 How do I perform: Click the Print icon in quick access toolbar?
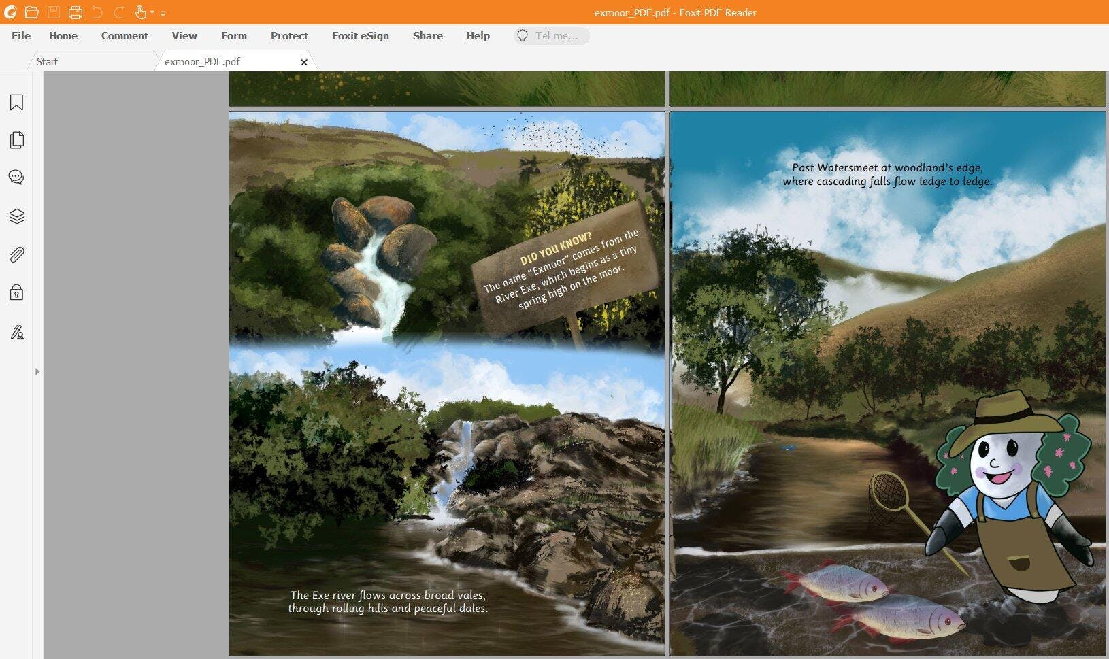point(75,12)
